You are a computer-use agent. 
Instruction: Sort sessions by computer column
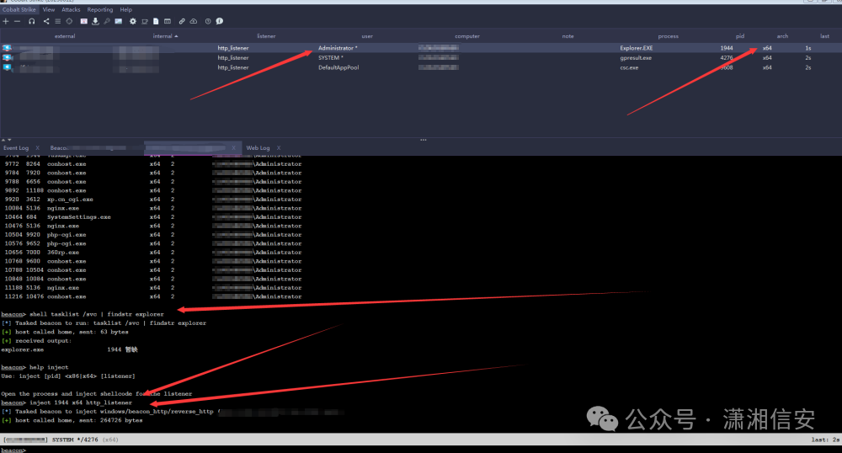tap(467, 36)
